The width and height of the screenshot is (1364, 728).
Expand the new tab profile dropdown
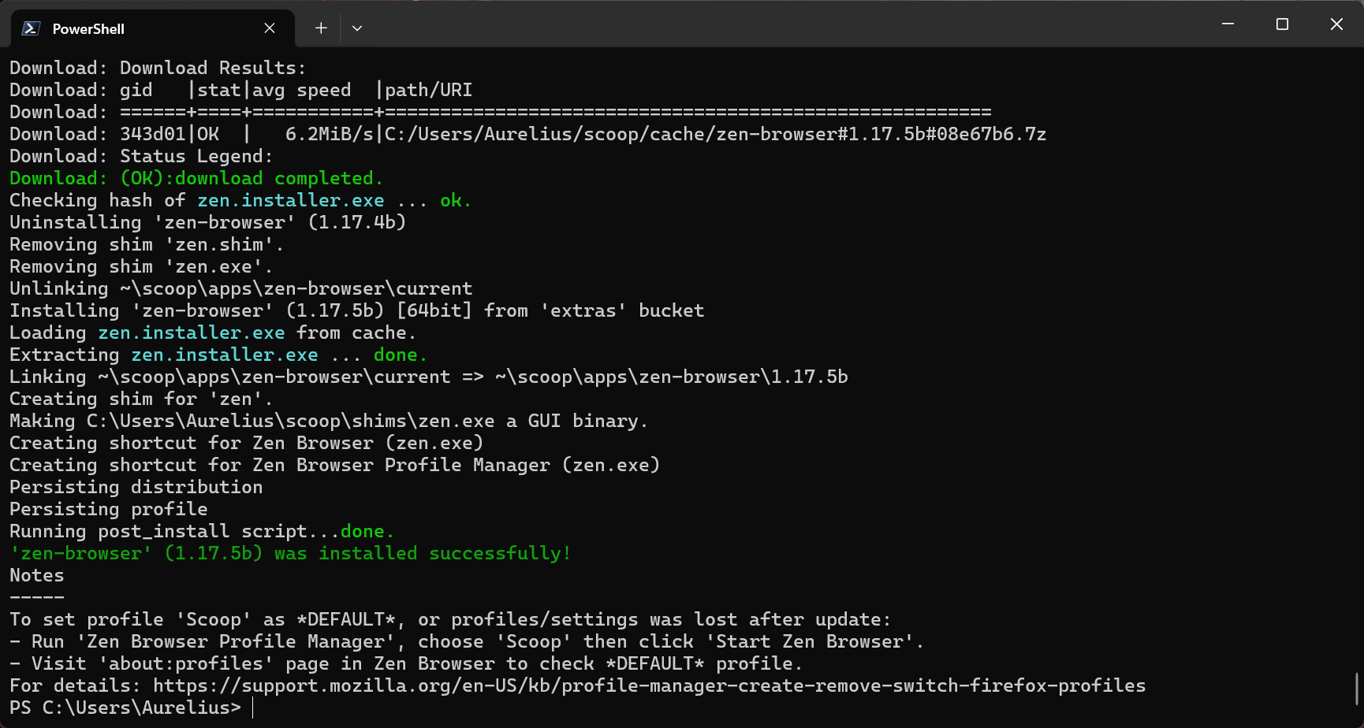point(357,28)
